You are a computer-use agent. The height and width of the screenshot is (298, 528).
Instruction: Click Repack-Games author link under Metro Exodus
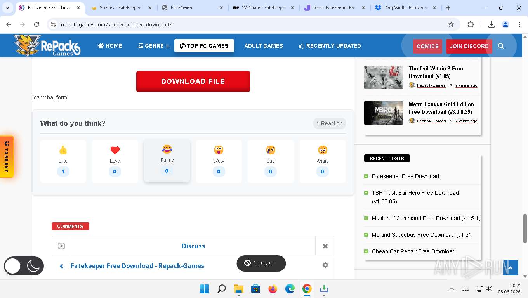(x=431, y=121)
